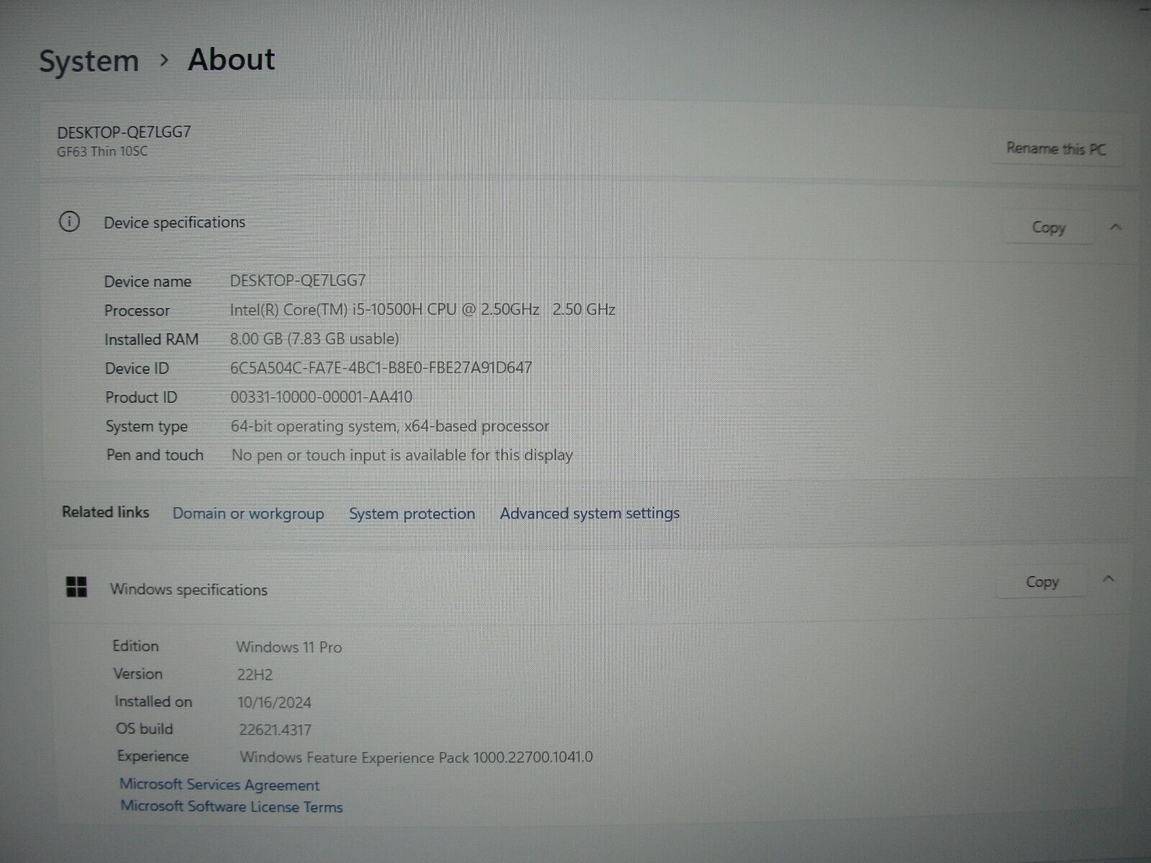Select Version value 22H2

[255, 675]
